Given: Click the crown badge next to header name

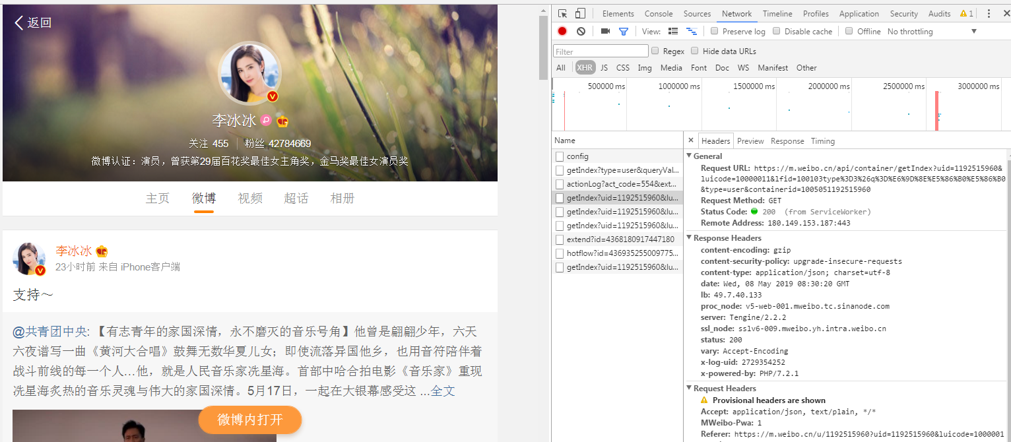Looking at the screenshot, I should click(x=282, y=121).
